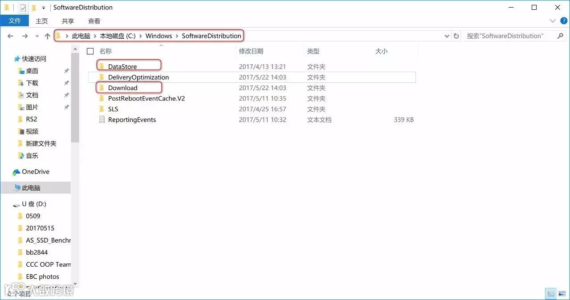Select the Download folder icon

point(102,88)
